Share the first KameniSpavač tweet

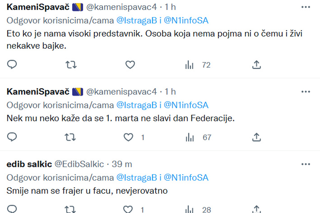pos(256,65)
